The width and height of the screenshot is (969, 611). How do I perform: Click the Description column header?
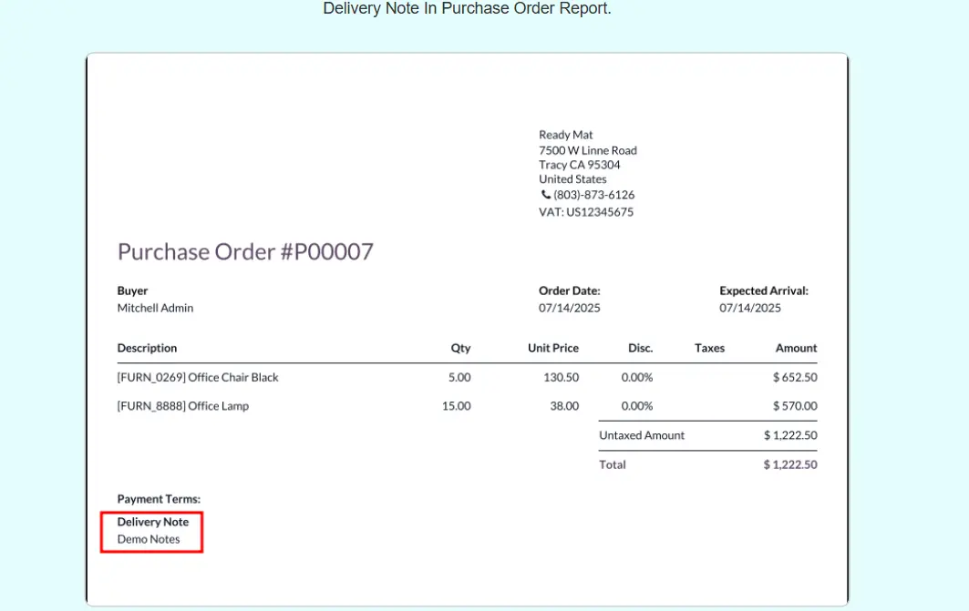tap(147, 348)
